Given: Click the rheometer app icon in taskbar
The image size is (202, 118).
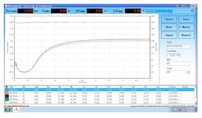Looking at the screenshot, I should (16, 109).
